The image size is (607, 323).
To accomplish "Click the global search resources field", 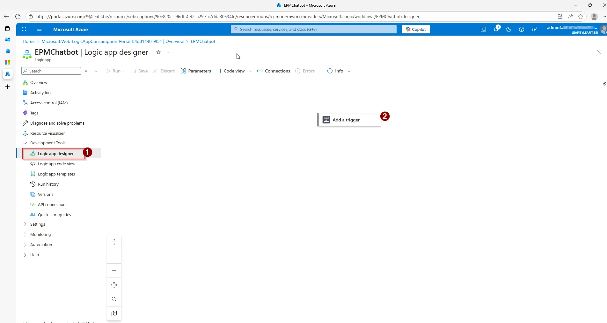I will coord(314,29).
